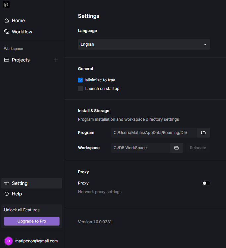Add new project with plus icon
The image size is (226, 248).
[56, 60]
